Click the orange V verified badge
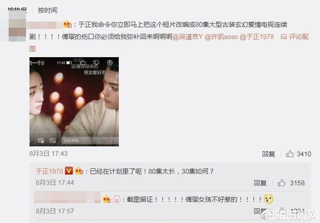320x223 pixels. click(x=69, y=171)
